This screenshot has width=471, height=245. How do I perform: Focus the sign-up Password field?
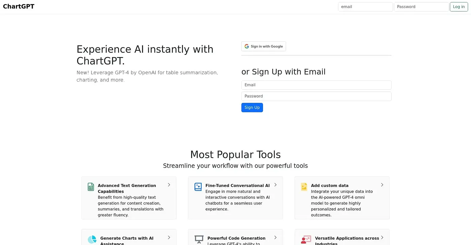coord(316,96)
